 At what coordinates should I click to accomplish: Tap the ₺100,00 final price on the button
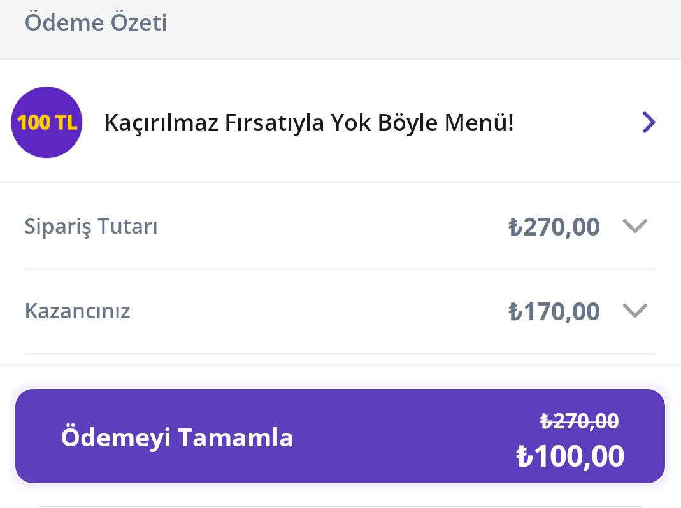tap(570, 456)
